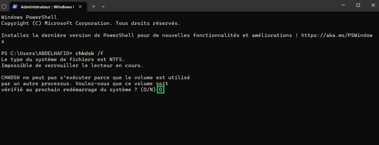Click the Windows PowerShell header line
This screenshot has width=379, height=145.
click(29, 17)
